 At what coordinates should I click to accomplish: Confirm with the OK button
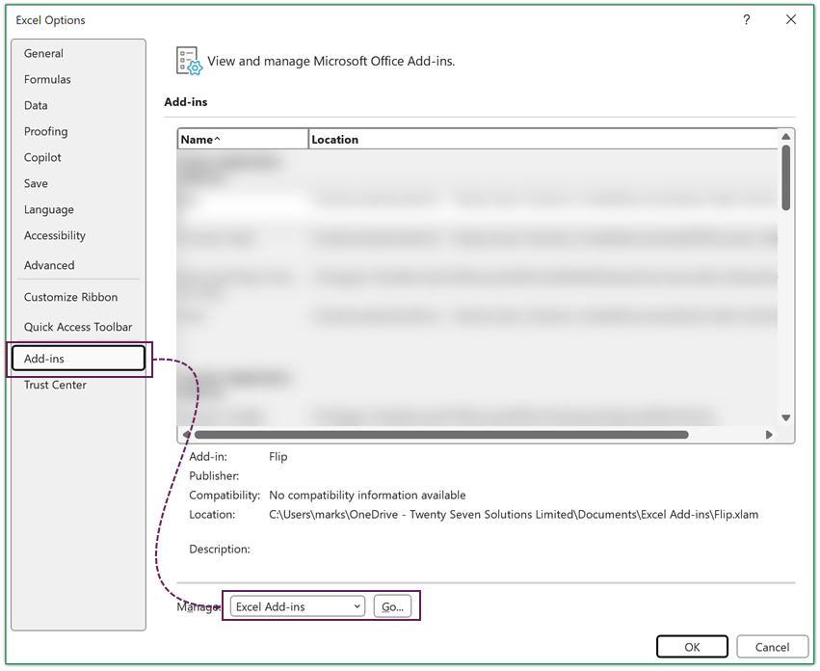692,647
